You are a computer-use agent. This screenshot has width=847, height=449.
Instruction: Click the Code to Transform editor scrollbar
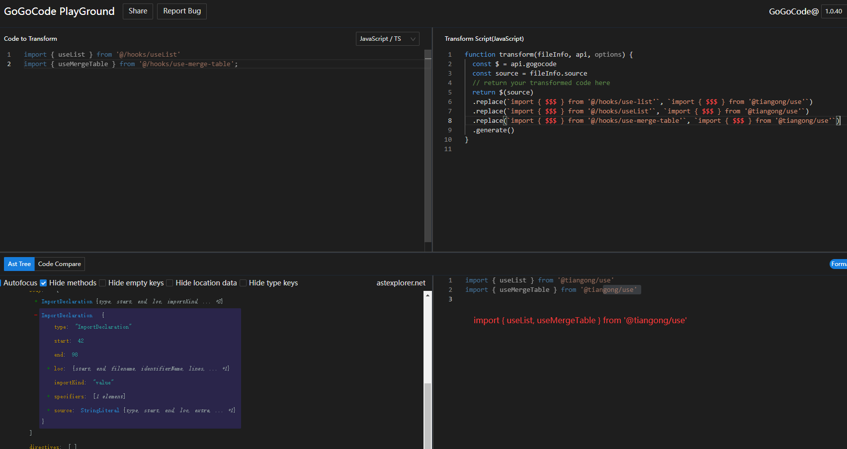[428, 147]
